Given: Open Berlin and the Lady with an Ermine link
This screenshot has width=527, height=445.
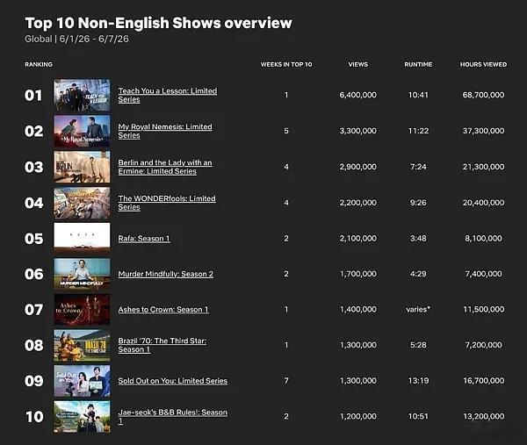Looking at the screenshot, I should pos(165,167).
